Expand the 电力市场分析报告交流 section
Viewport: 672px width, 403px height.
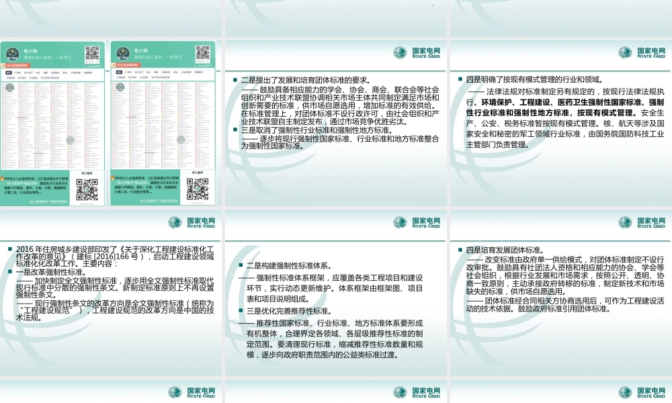[x=51, y=78]
